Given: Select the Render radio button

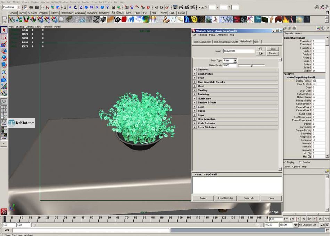Looking at the screenshot, I should pos(300,162).
